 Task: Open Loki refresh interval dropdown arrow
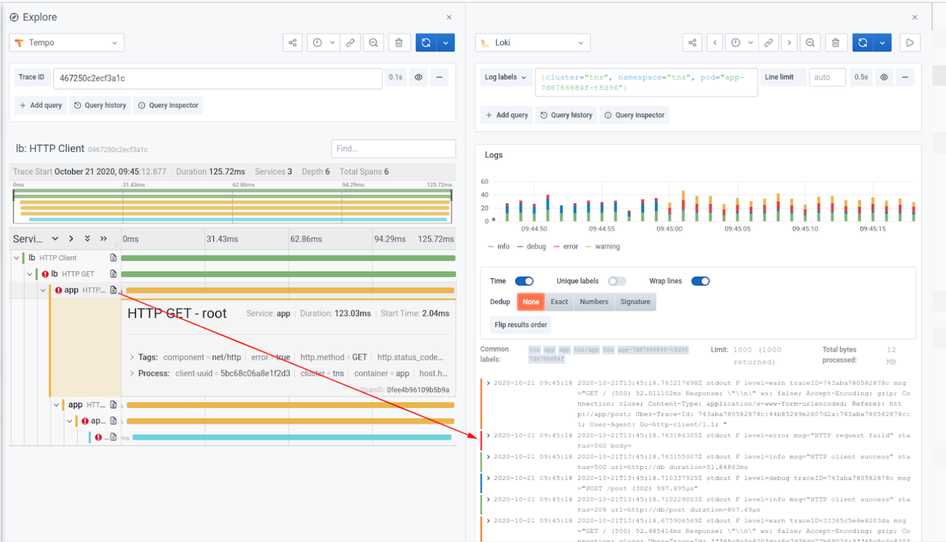883,42
